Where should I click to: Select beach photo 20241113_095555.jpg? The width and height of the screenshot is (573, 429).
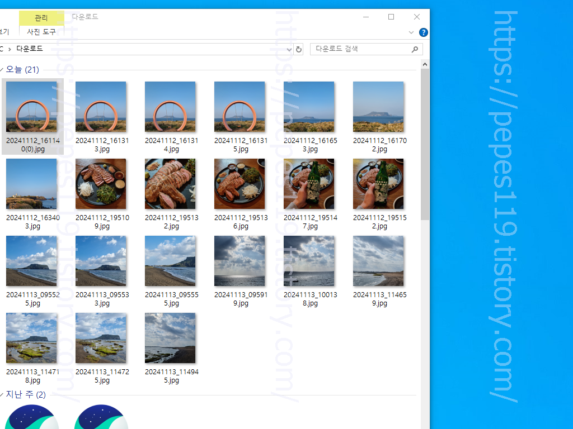(170, 261)
